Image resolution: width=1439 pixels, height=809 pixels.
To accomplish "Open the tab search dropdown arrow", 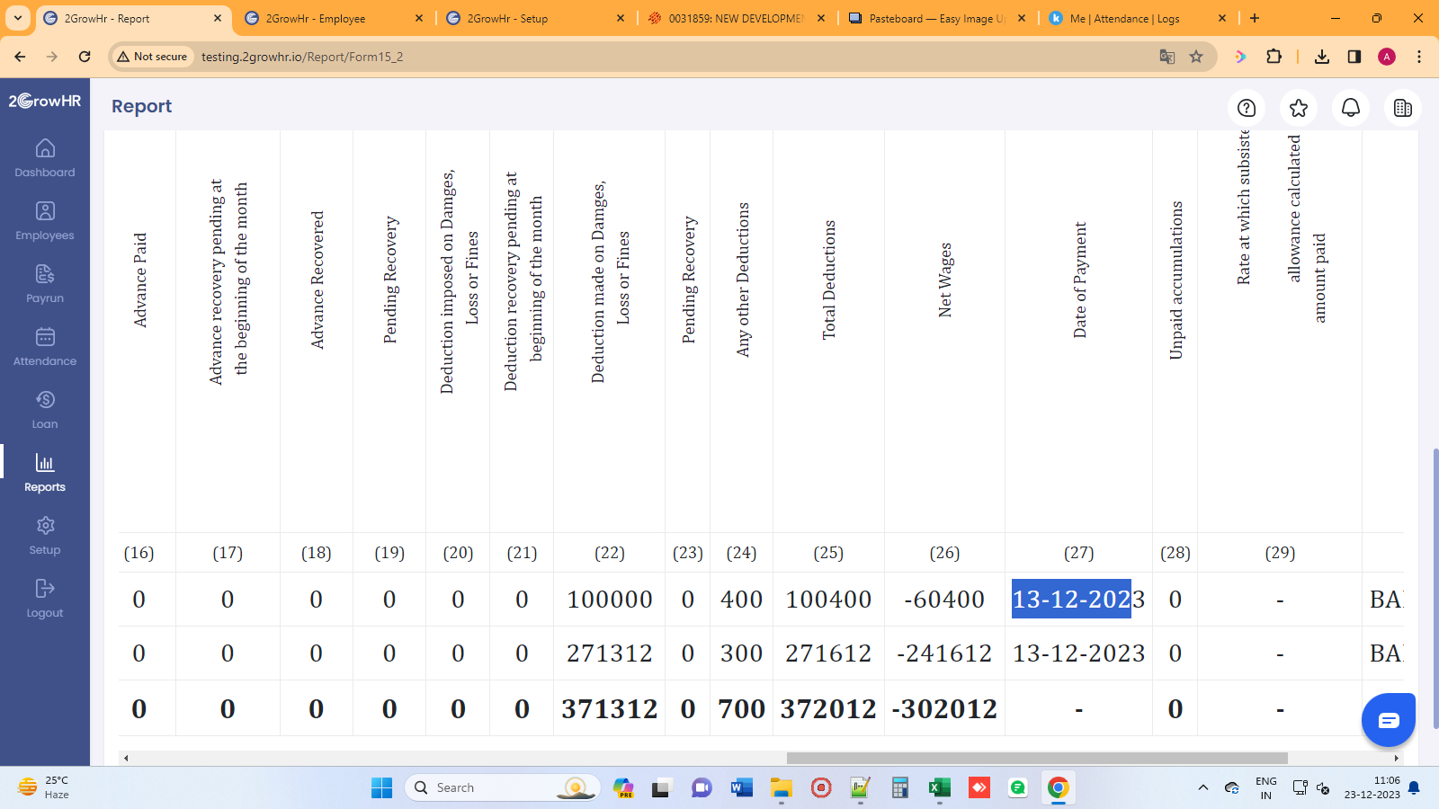I will [18, 18].
